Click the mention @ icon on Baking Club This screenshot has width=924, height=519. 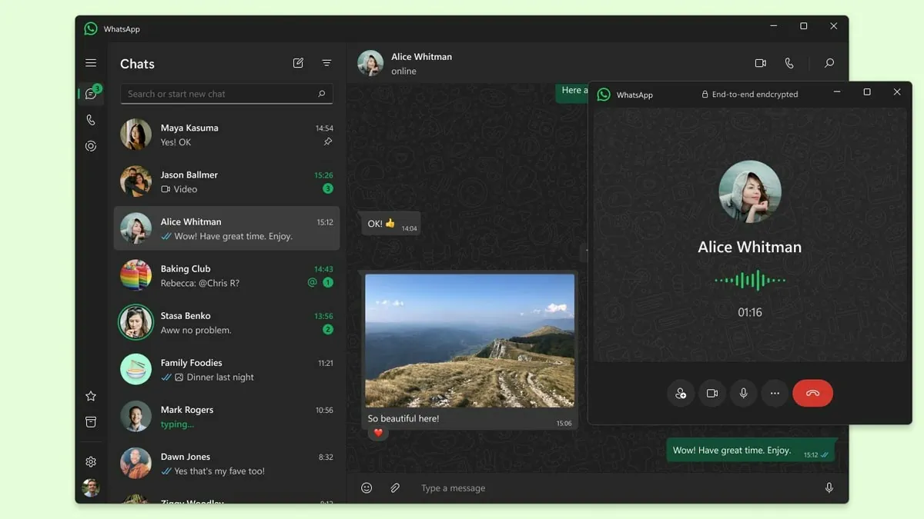[x=312, y=282]
